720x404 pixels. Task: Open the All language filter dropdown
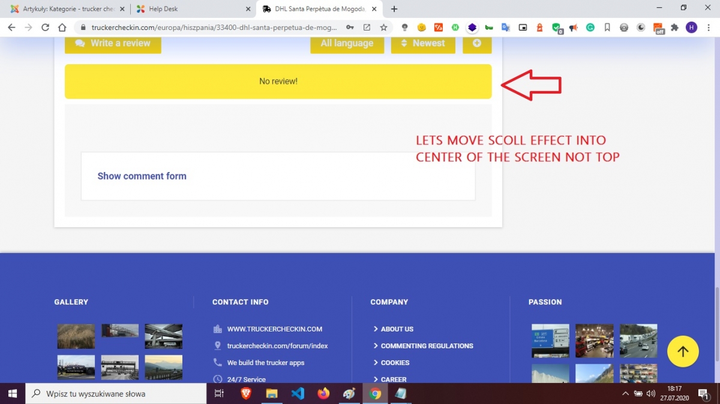click(x=347, y=43)
